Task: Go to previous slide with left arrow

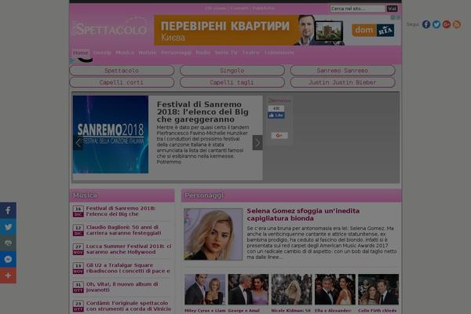Action: (x=78, y=143)
